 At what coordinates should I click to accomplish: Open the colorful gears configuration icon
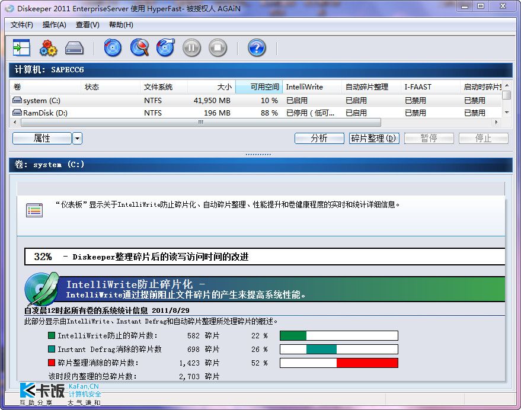(48, 48)
